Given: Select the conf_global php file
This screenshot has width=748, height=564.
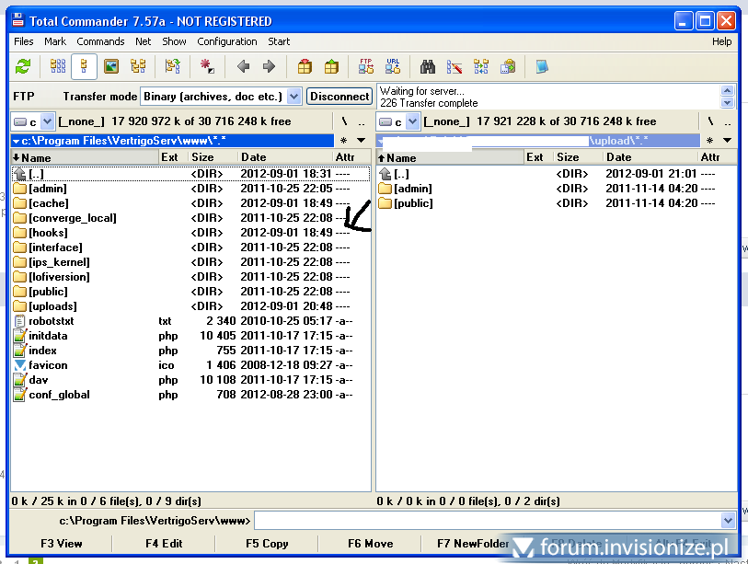Looking at the screenshot, I should tap(59, 395).
